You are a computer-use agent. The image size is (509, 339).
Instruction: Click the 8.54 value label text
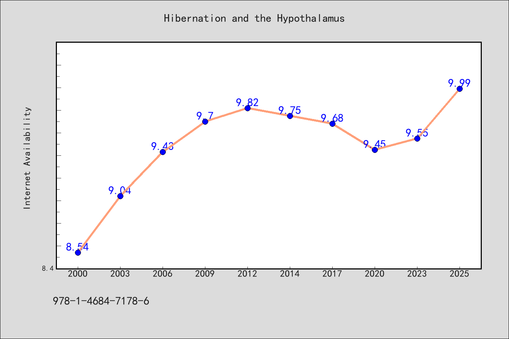[x=77, y=247]
